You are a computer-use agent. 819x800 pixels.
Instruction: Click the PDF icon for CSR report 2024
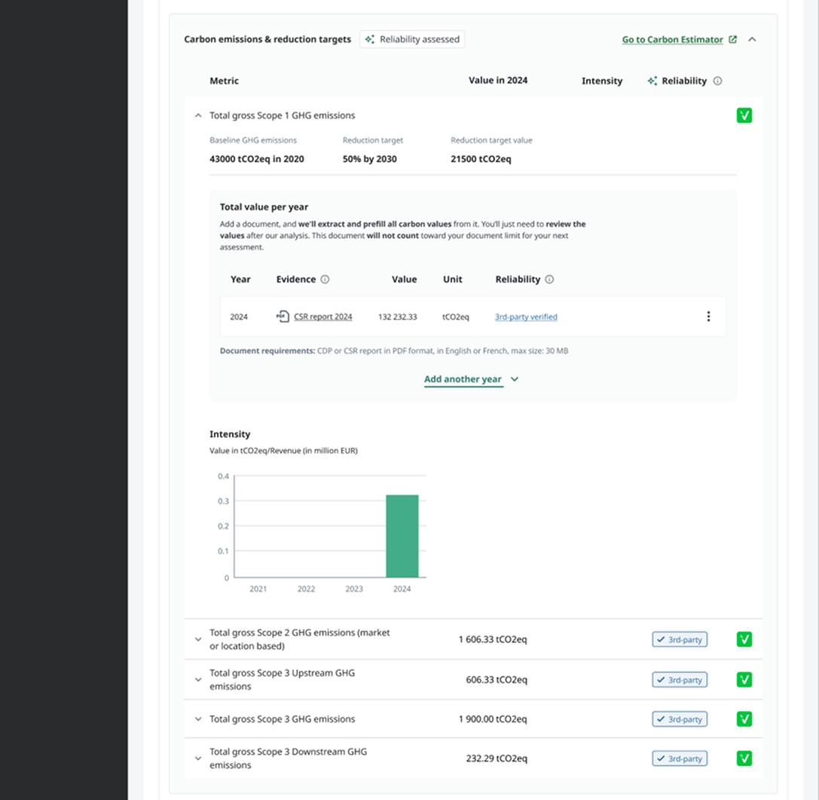tap(283, 317)
